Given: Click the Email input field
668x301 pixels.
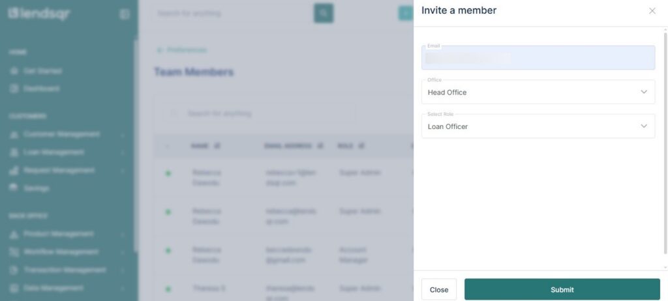Looking at the screenshot, I should 538,58.
